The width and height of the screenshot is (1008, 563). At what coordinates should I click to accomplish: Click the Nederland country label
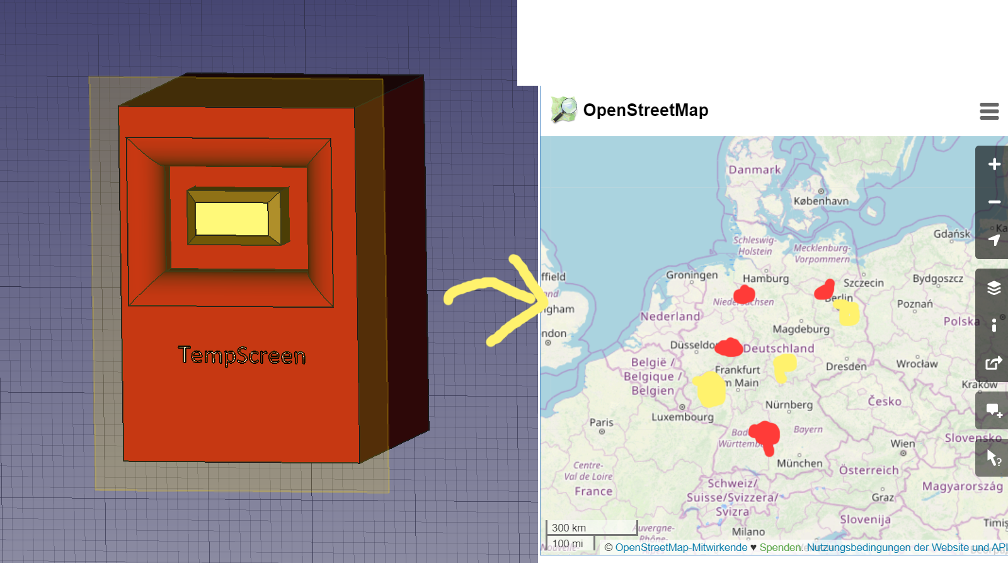coord(670,316)
